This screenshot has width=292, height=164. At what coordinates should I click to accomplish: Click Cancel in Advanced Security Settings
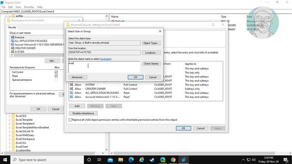201,128
